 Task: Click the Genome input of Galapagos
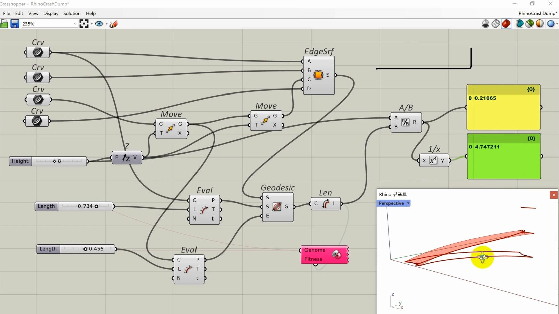tap(315, 250)
